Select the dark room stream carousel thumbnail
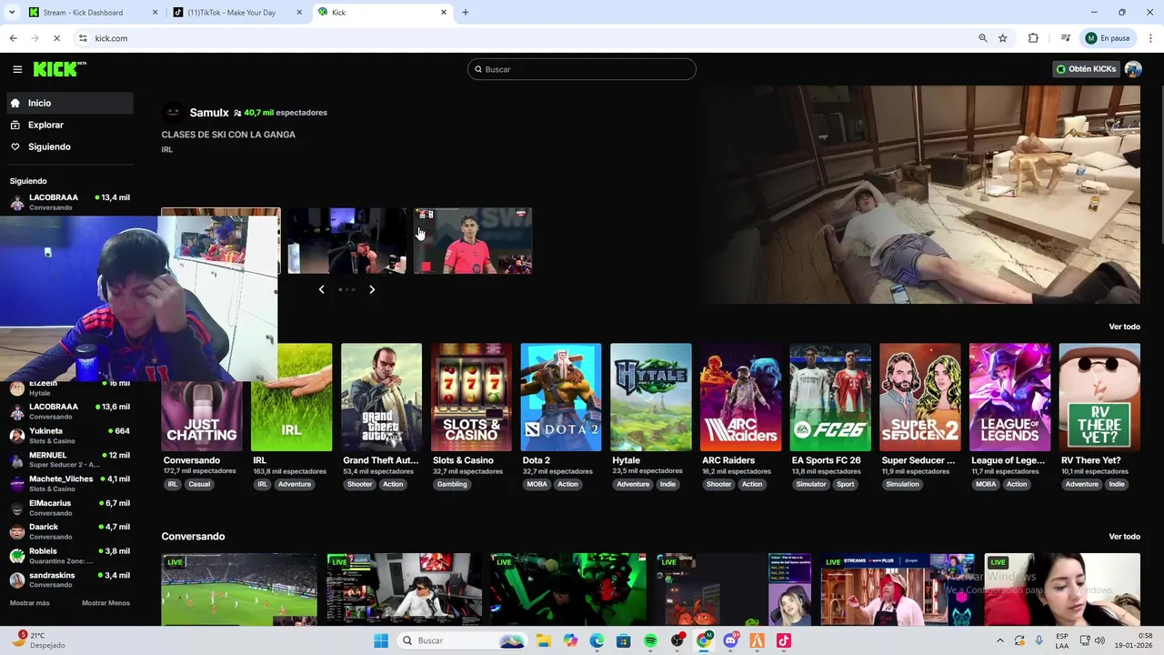Viewport: 1164px width, 655px height. click(x=346, y=240)
